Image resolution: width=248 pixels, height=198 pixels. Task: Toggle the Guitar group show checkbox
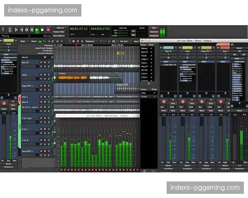pos(155,97)
